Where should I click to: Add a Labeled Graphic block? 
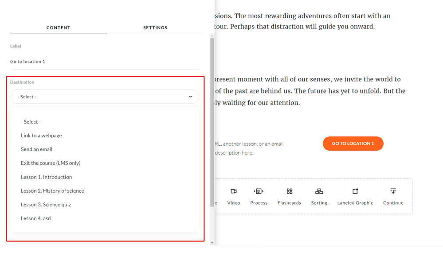pos(355,191)
